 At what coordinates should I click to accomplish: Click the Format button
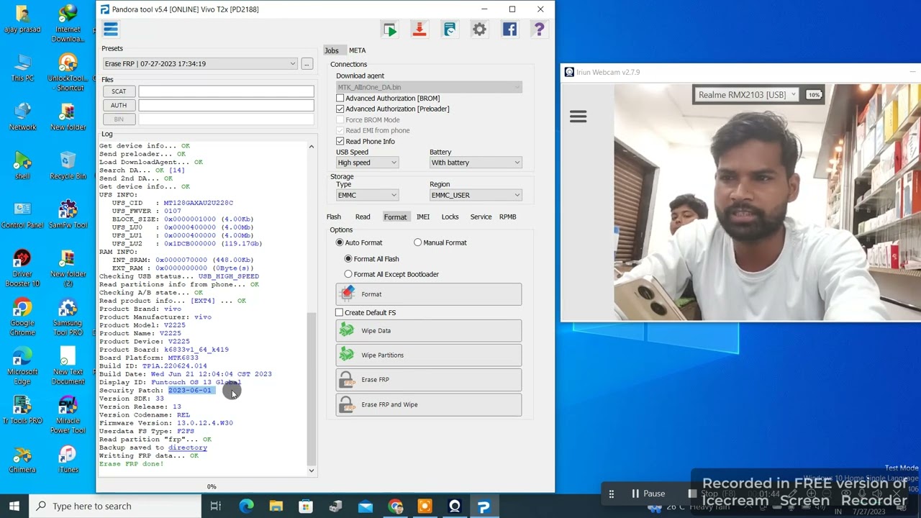428,294
